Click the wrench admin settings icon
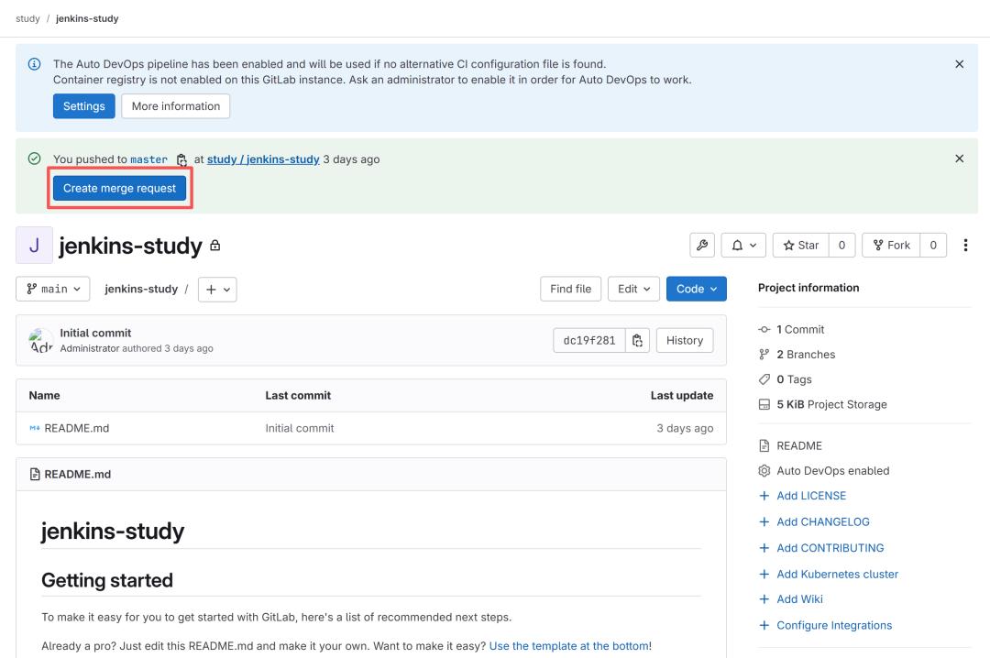Viewport: 990px width, 658px height. (701, 243)
